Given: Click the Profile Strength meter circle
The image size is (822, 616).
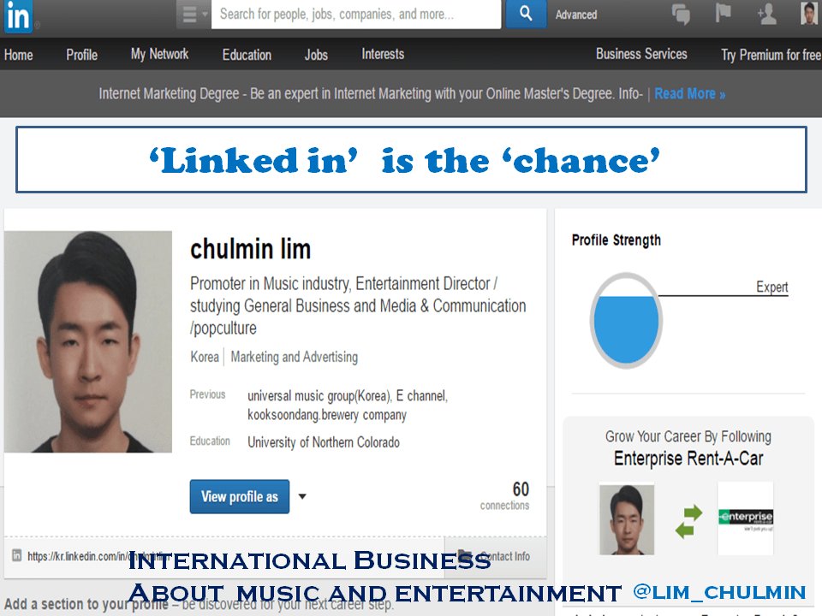Looking at the screenshot, I should click(626, 321).
